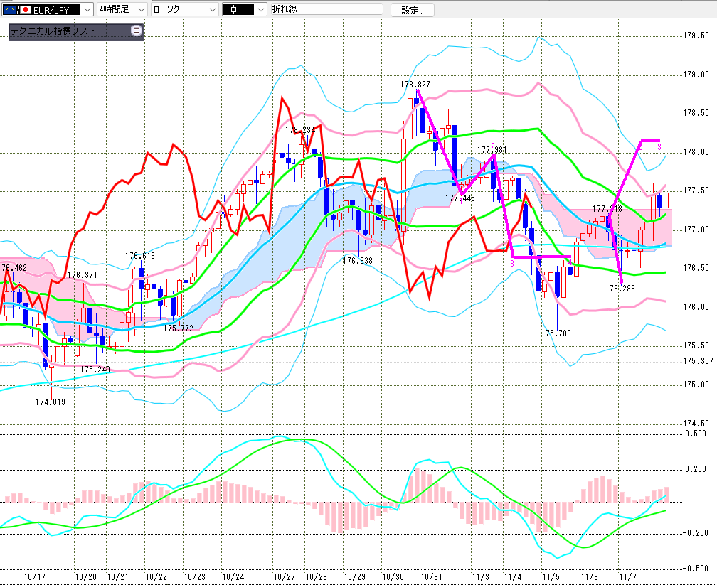
Task: Click the 176.283 price label
Action: coord(620,289)
